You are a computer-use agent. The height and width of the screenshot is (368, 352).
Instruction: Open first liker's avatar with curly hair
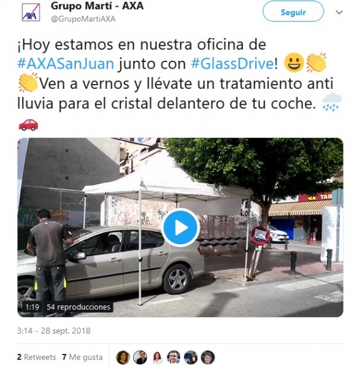(123, 357)
